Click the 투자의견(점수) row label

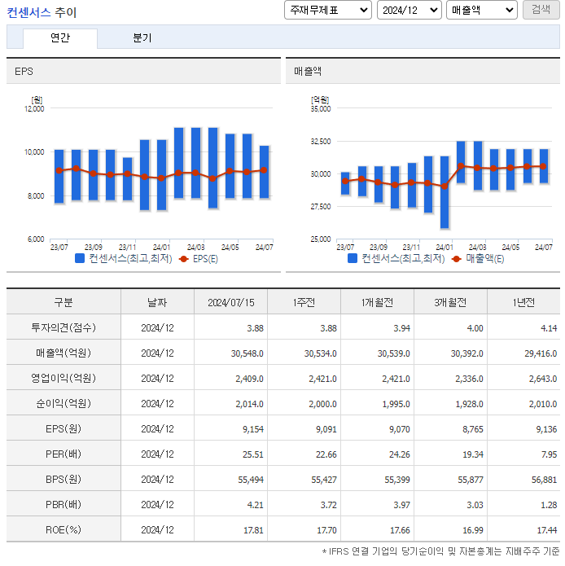point(64,327)
